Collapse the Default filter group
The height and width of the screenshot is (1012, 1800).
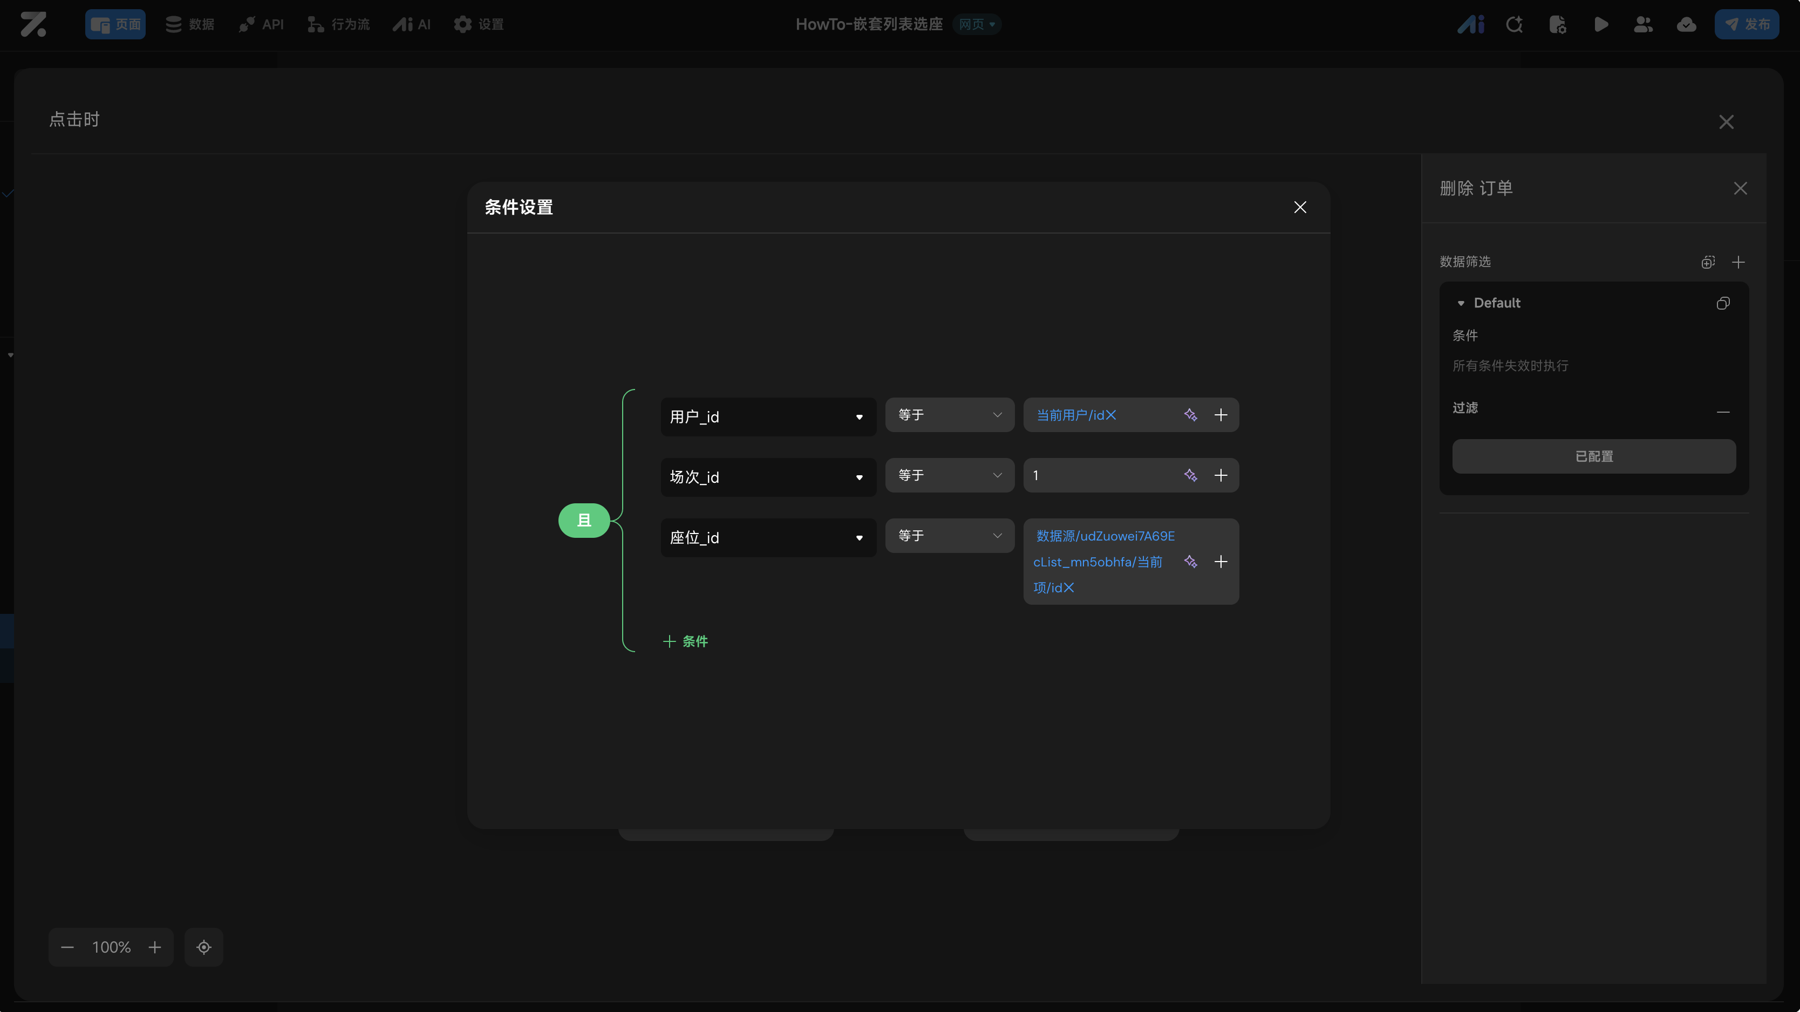[1461, 303]
